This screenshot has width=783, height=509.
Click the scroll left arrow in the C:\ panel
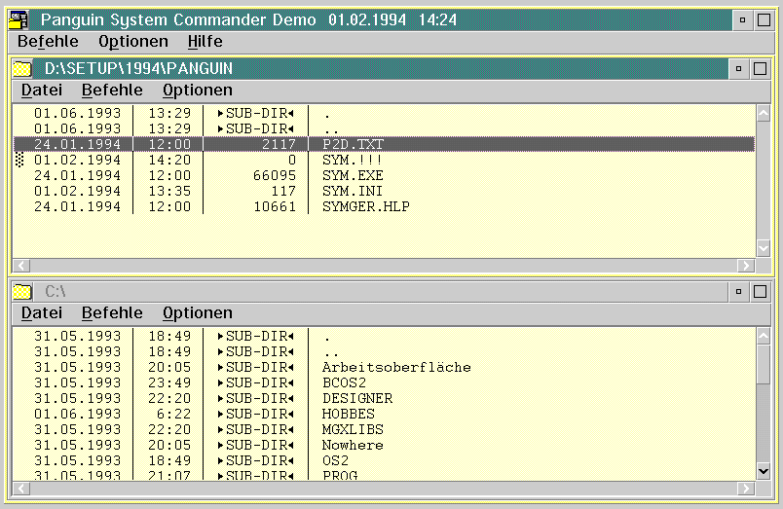pos(21,488)
